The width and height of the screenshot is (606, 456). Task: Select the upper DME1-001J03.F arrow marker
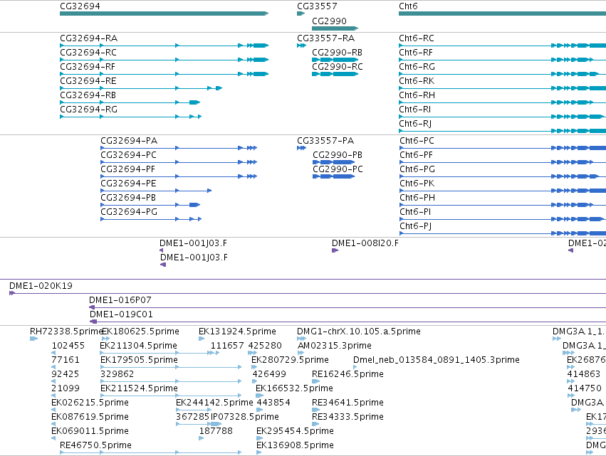(161, 250)
